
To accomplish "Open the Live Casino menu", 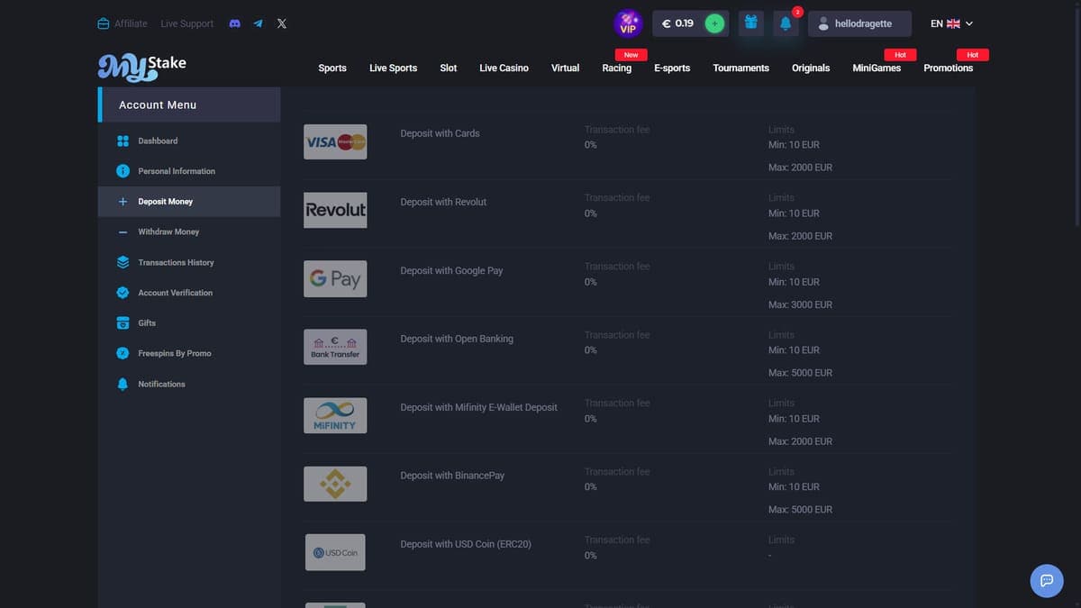I will pos(504,68).
